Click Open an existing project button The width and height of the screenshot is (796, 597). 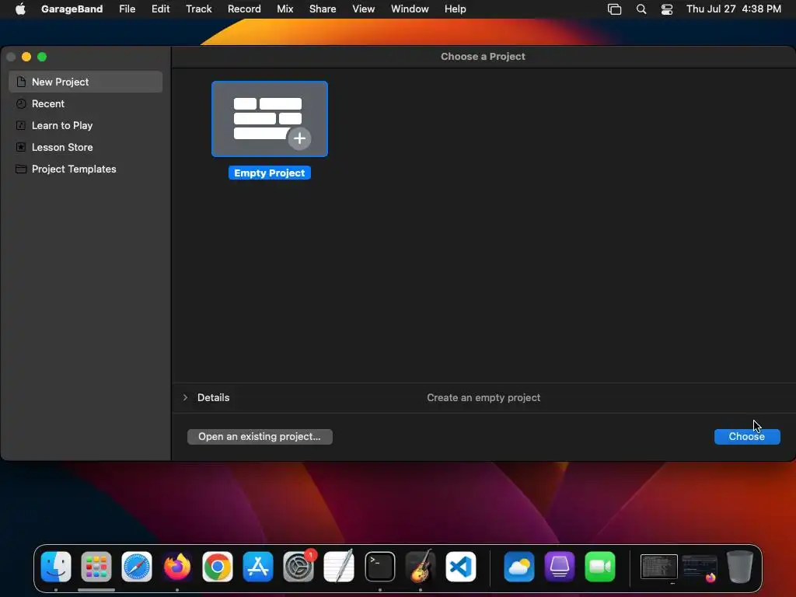[260, 437]
